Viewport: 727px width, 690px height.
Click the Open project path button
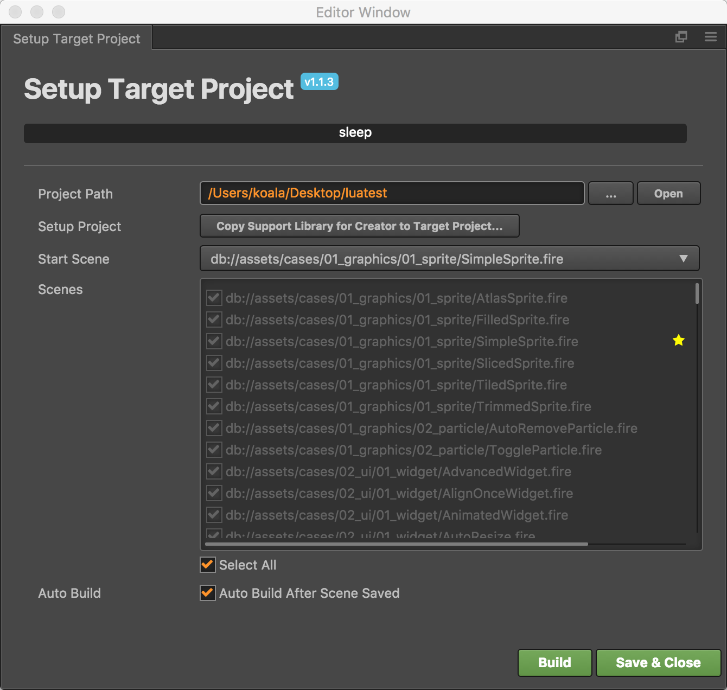pos(668,194)
